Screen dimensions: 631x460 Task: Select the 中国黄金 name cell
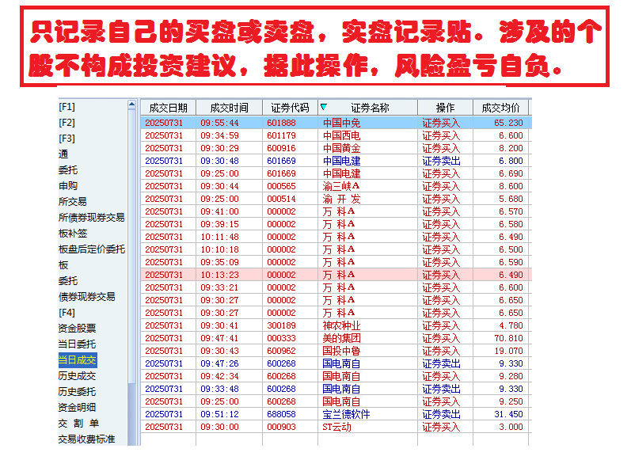click(342, 148)
